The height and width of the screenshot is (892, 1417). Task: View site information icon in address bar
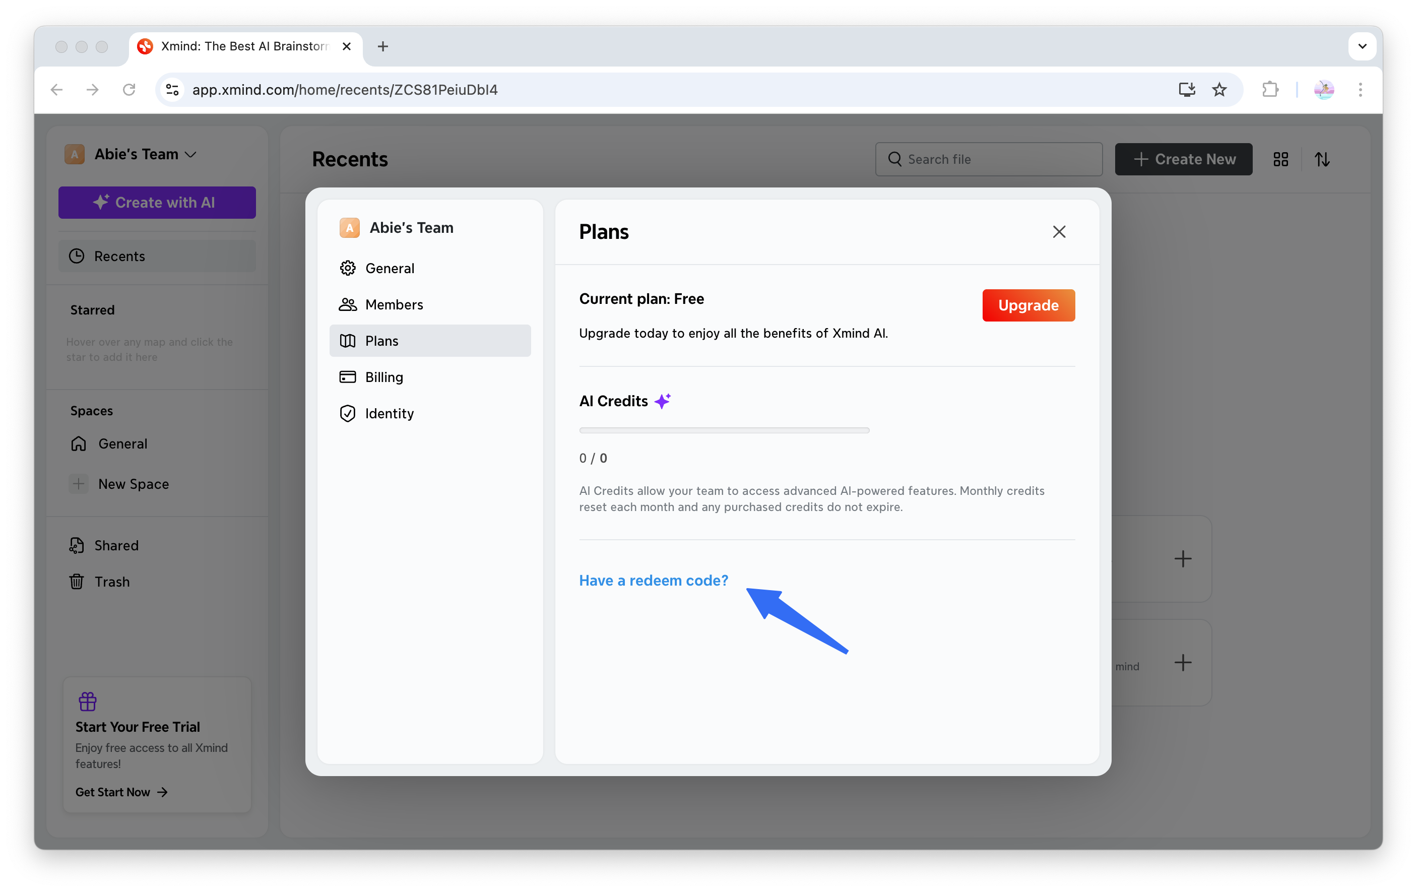point(172,89)
